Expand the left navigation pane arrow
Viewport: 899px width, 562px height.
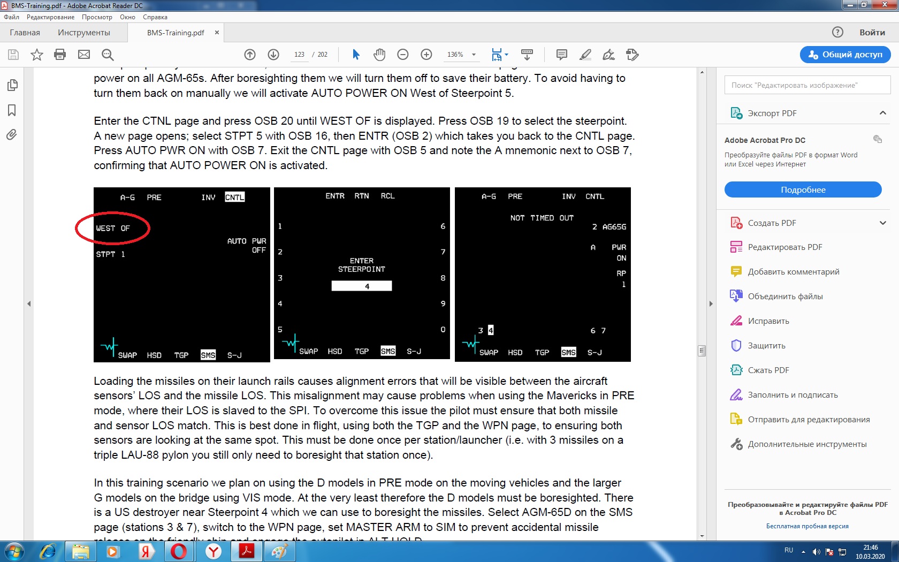[x=29, y=303]
